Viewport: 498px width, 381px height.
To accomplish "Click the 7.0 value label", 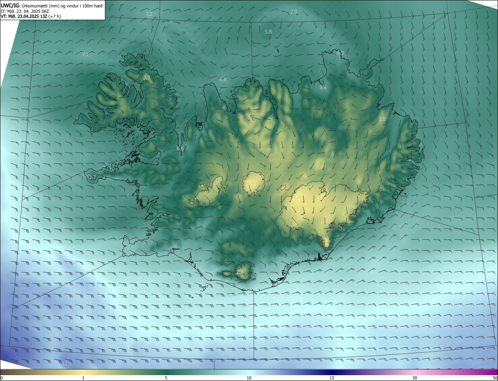I will (x=294, y=12).
